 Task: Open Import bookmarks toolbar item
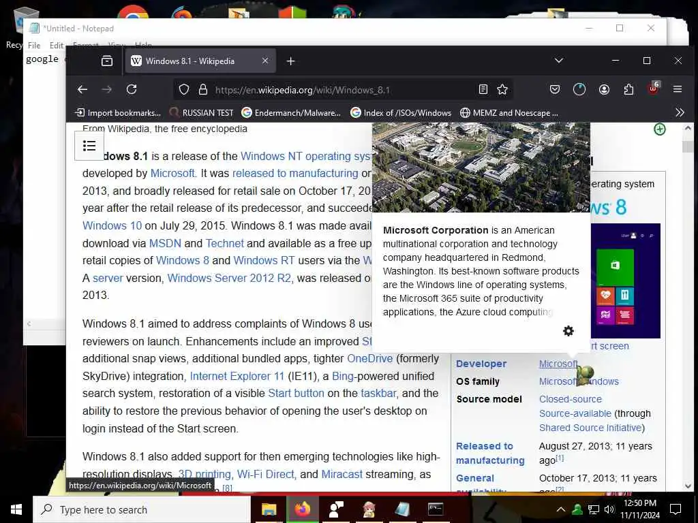(118, 113)
